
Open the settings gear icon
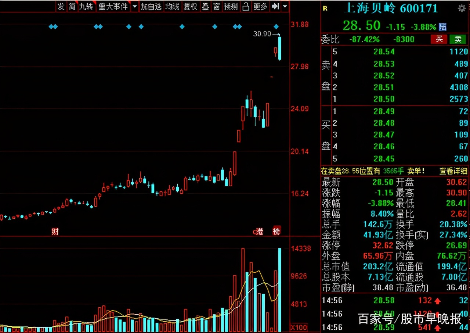pyautogui.click(x=461, y=8)
